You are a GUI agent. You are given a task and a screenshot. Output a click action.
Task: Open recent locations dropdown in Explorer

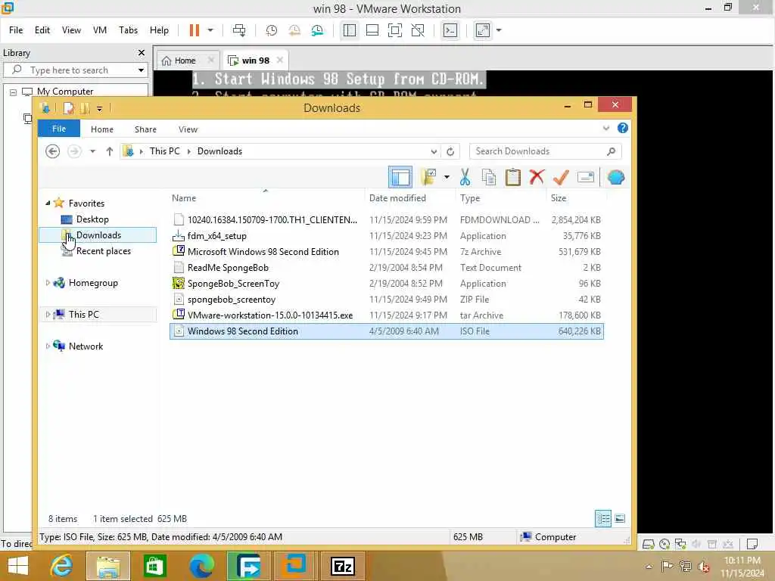92,151
